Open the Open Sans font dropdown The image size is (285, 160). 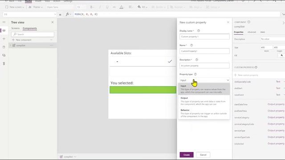[x=60, y=7]
